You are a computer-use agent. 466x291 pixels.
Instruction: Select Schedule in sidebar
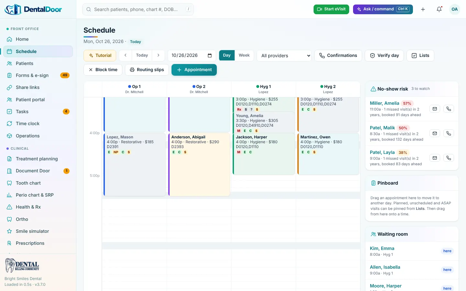(x=38, y=51)
